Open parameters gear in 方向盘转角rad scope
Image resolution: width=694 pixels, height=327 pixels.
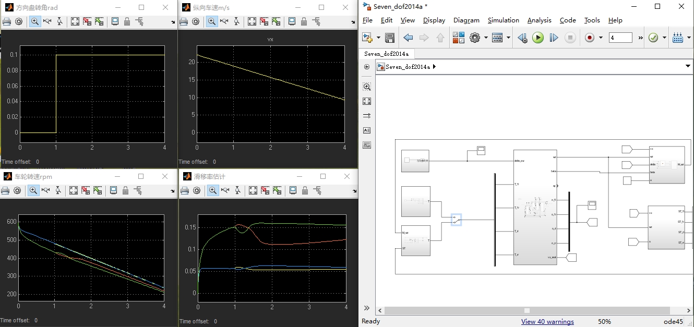pyautogui.click(x=19, y=21)
